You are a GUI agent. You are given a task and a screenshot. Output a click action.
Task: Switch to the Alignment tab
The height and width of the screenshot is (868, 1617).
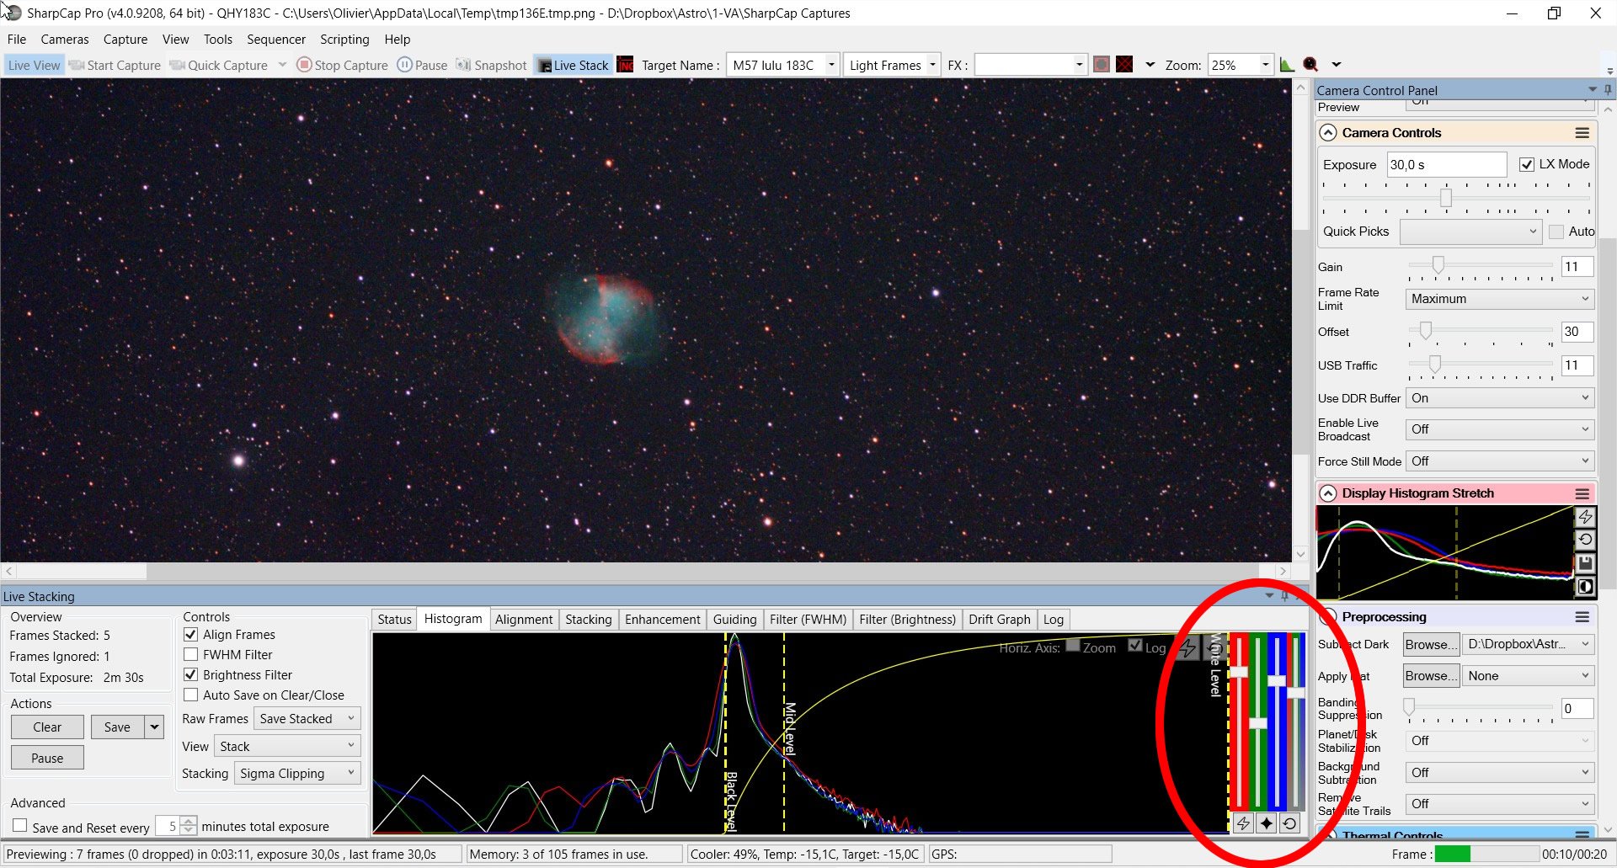[x=523, y=620]
